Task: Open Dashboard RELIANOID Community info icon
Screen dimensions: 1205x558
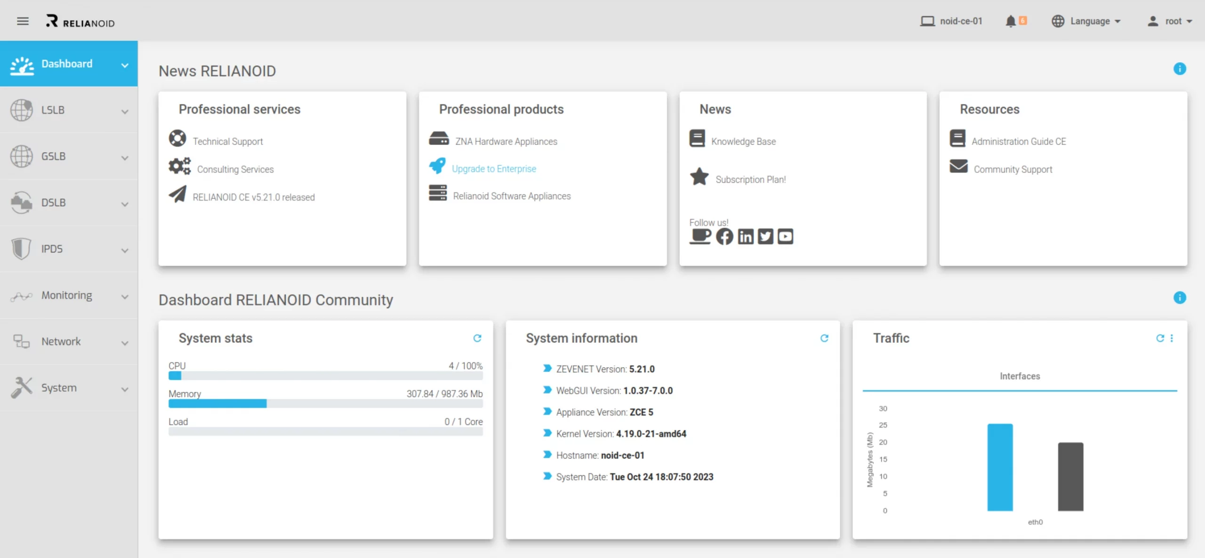Action: pos(1180,298)
